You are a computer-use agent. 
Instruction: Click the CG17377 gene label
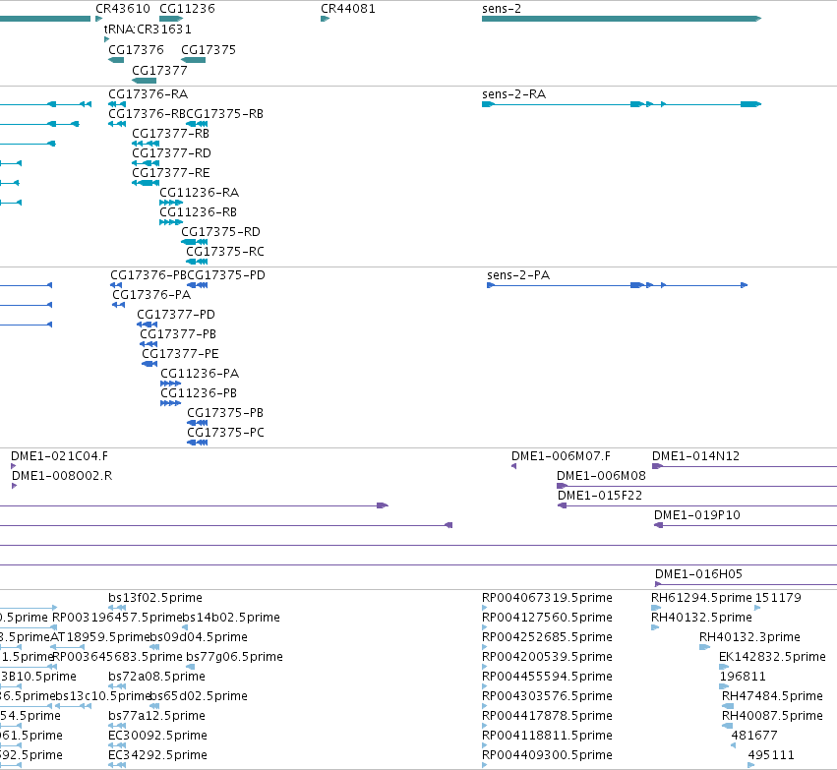[x=159, y=71]
